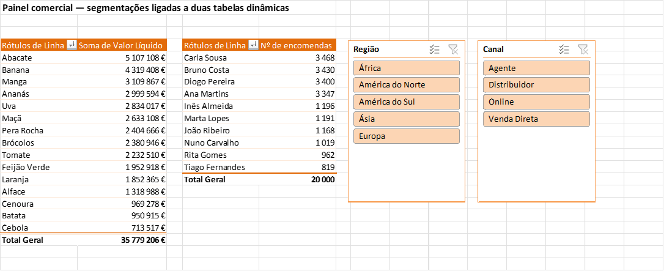Open product Rótulos de Linha sort dropdown
Screen dimensions: 664x271
coord(72,45)
